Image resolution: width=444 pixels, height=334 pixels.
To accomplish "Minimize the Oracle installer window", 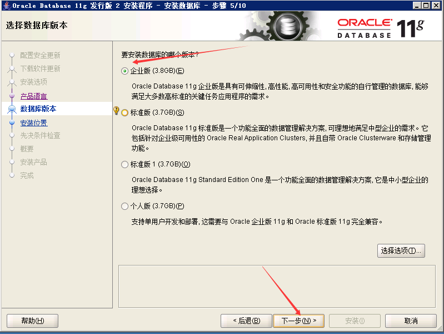I will [417, 6].
